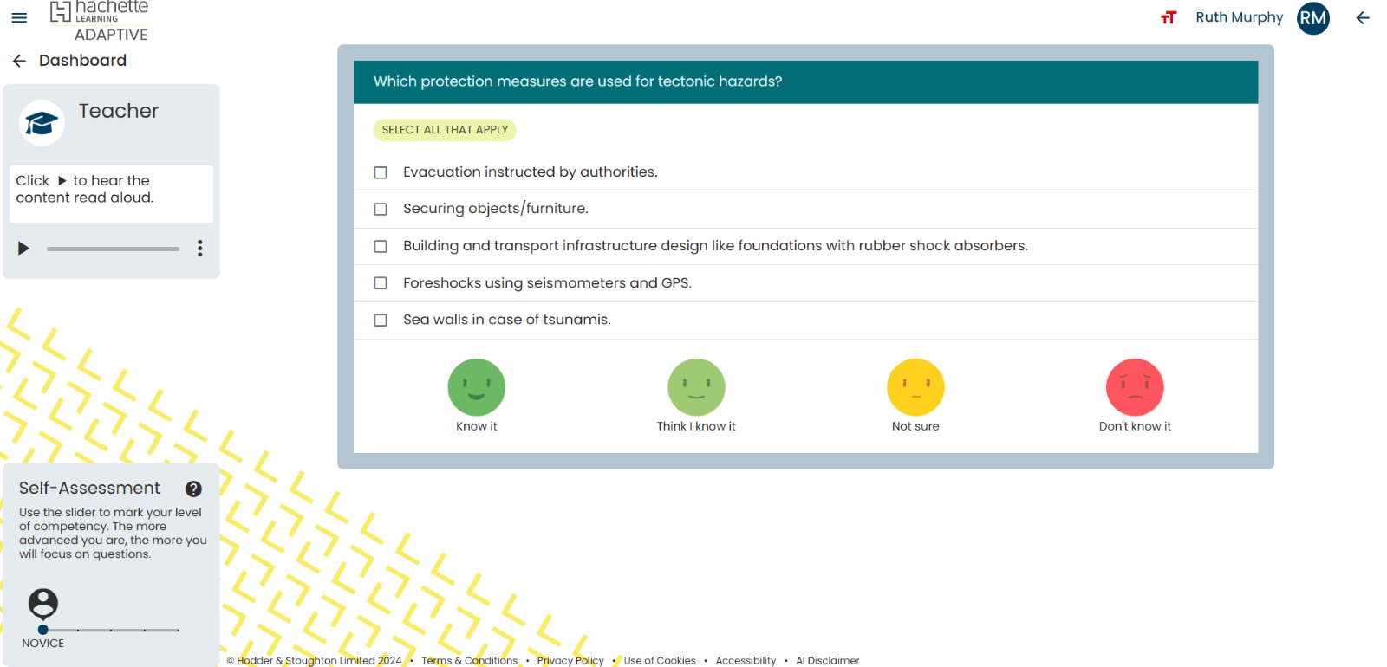Open the Accessibility link
The width and height of the screenshot is (1387, 667).
[746, 660]
